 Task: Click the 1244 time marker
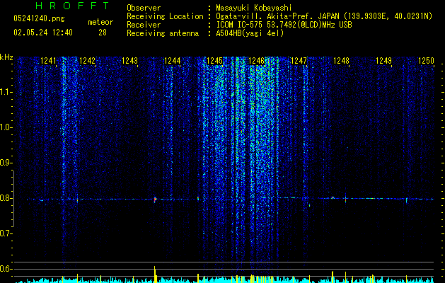pyautogui.click(x=172, y=61)
